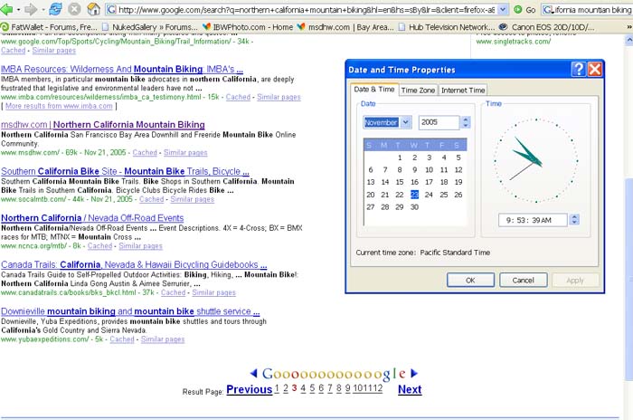Viewport: 633px width, 420px height.
Task: Click the Next results page link
Action: [x=410, y=389]
